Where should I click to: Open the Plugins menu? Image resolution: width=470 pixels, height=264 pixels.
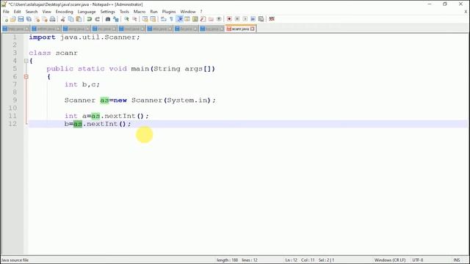pyautogui.click(x=169, y=12)
